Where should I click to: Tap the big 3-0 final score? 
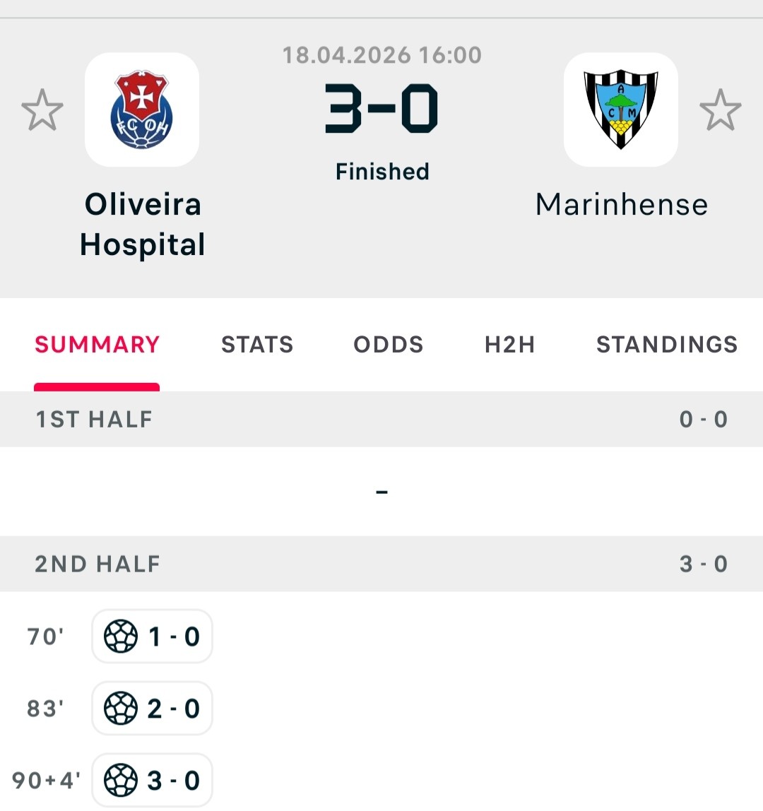click(381, 109)
